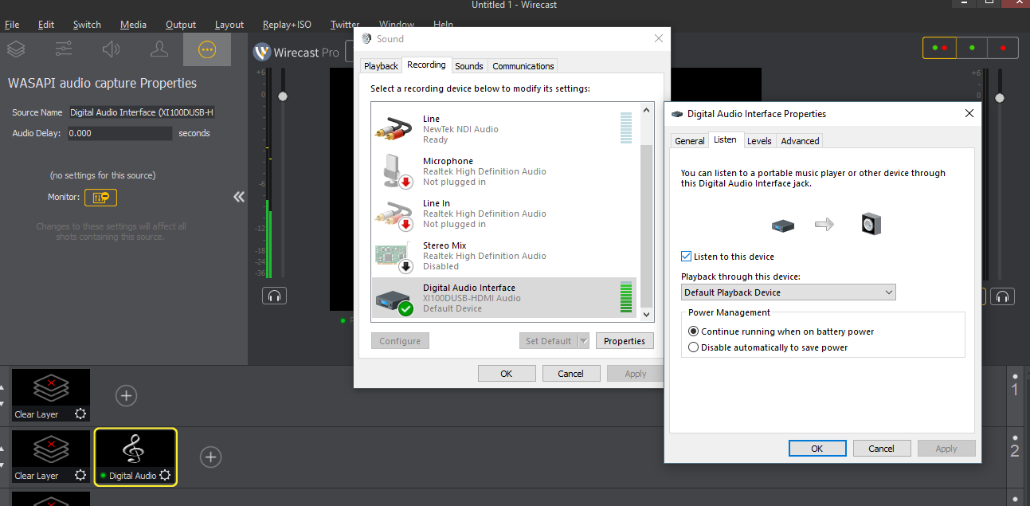Select Disable automatically to save power
Image resolution: width=1030 pixels, height=506 pixels.
tap(694, 347)
